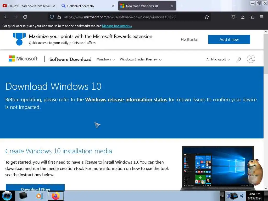Click the Add it now button
Screen dimensions: 268x201
tap(229, 40)
